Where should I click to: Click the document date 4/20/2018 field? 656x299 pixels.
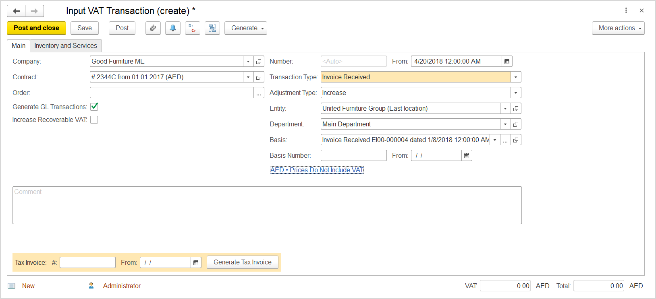[x=456, y=62]
